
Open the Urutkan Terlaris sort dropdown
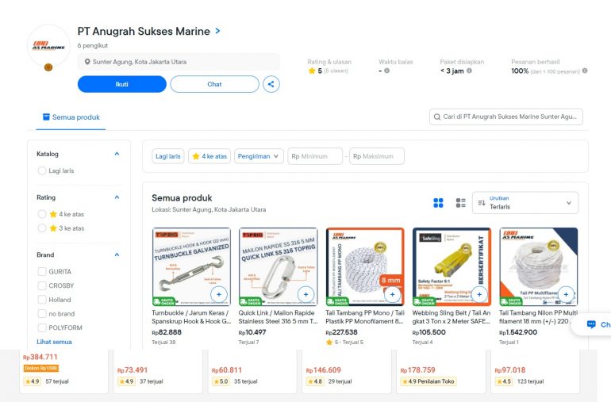pyautogui.click(x=525, y=203)
